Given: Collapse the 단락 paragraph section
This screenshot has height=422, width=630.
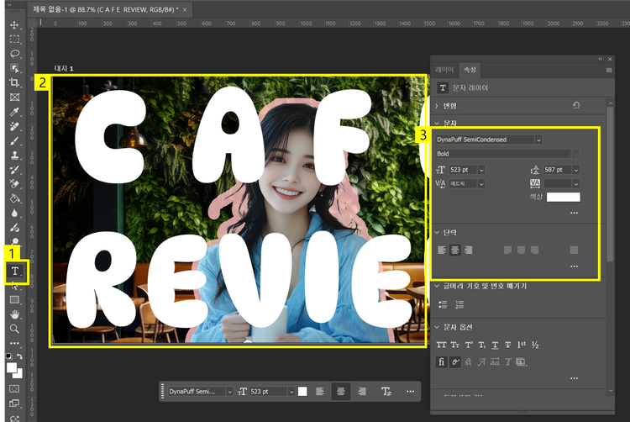Looking at the screenshot, I should tap(437, 232).
